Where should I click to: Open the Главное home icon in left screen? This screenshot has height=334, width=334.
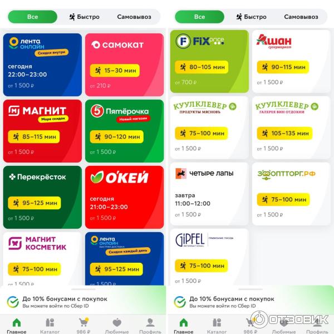17,322
